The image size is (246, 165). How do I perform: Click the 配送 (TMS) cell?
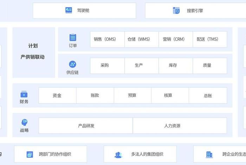coord(210,39)
